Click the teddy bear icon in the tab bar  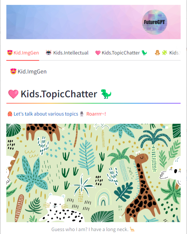coord(157,53)
